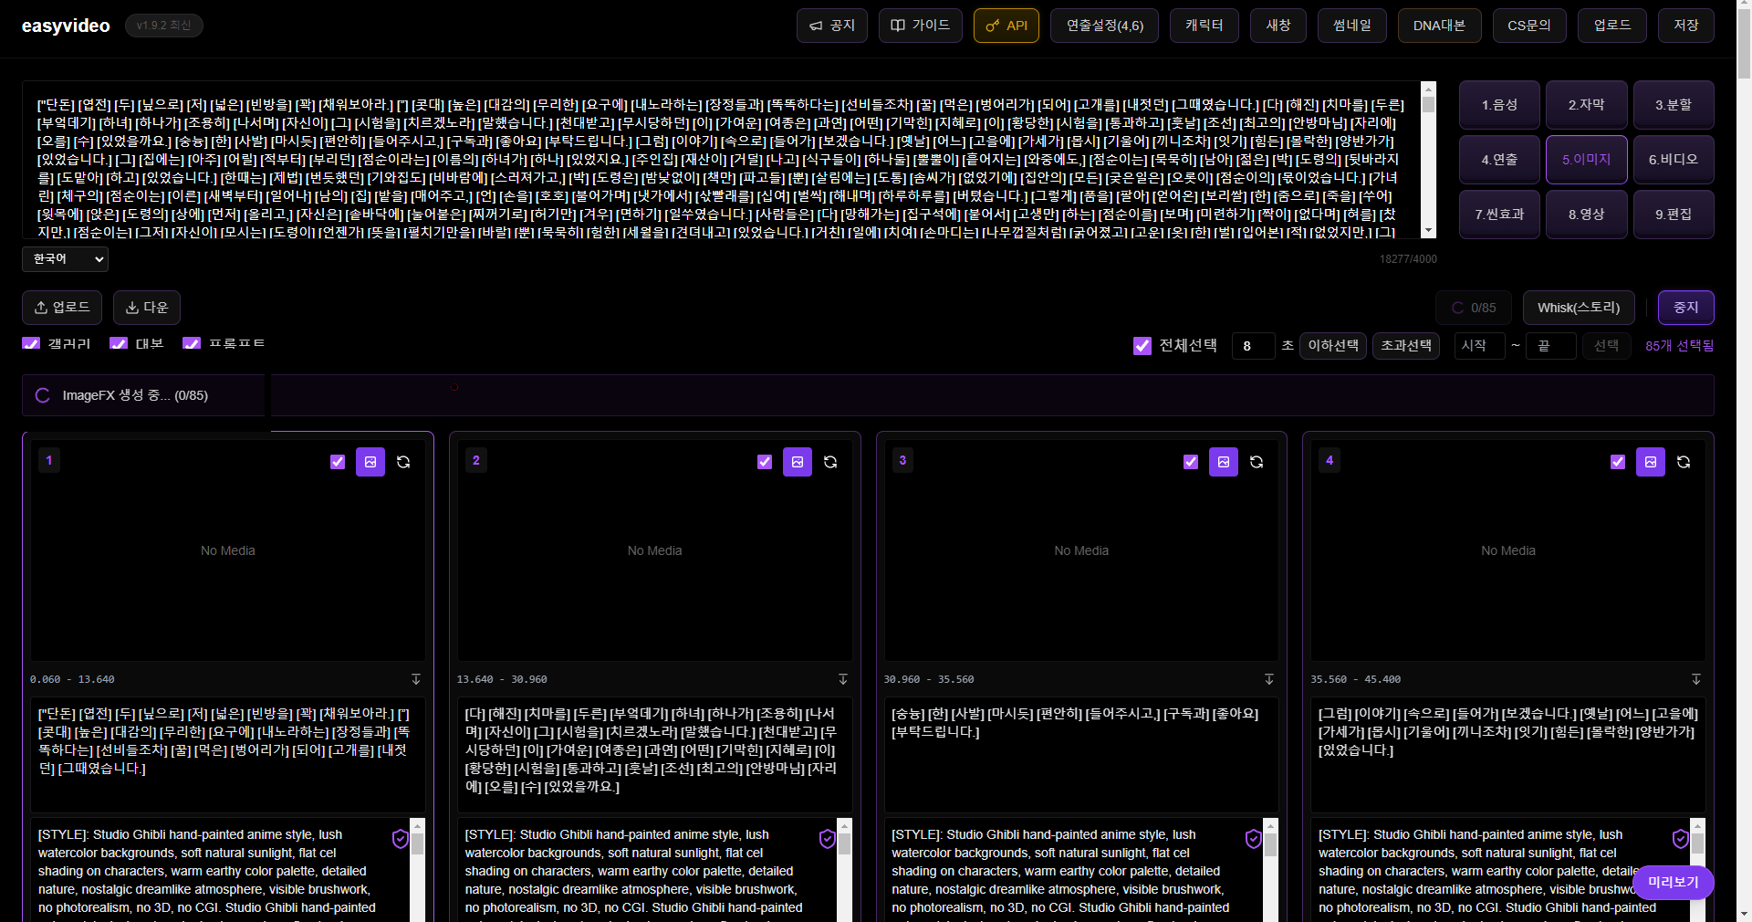This screenshot has width=1752, height=922.
Task: Open the 한국어 language dropdown
Action: (x=65, y=259)
